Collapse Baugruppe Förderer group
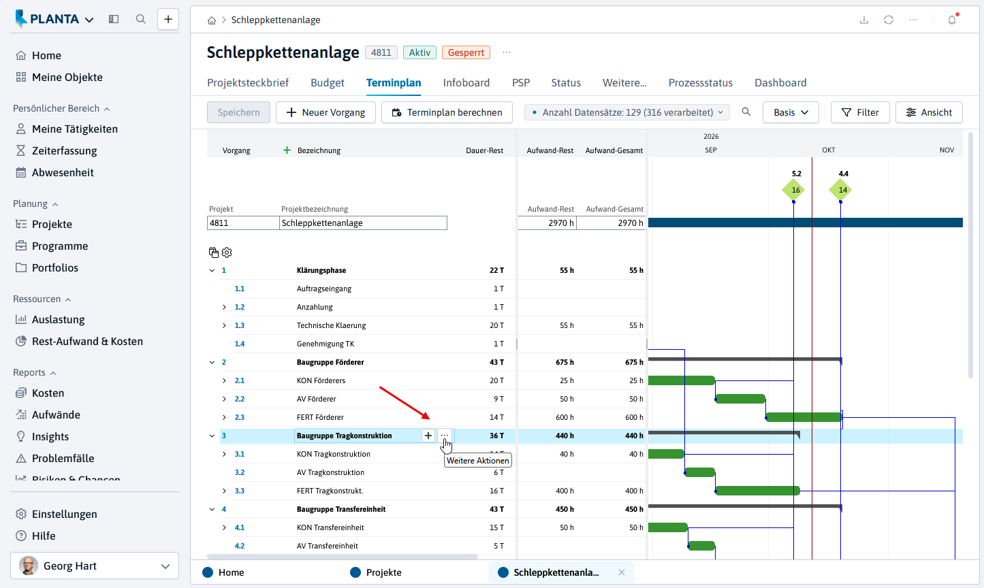The image size is (984, 588). tap(212, 363)
